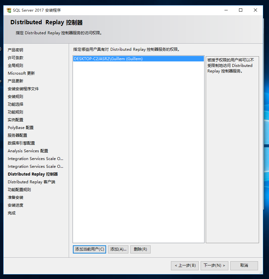Maximize the SQL Server setup window

241,10
